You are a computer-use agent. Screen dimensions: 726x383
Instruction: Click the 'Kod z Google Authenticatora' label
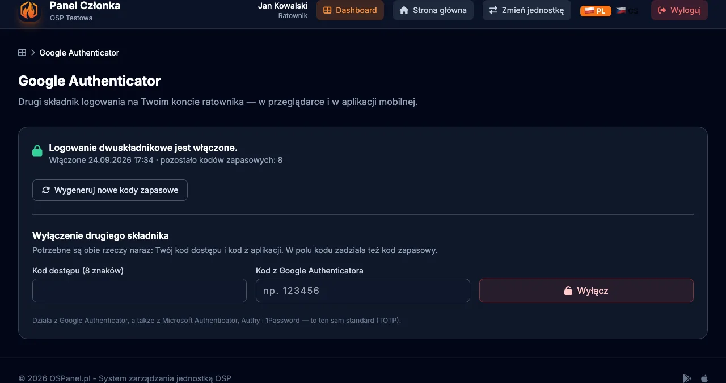point(310,271)
